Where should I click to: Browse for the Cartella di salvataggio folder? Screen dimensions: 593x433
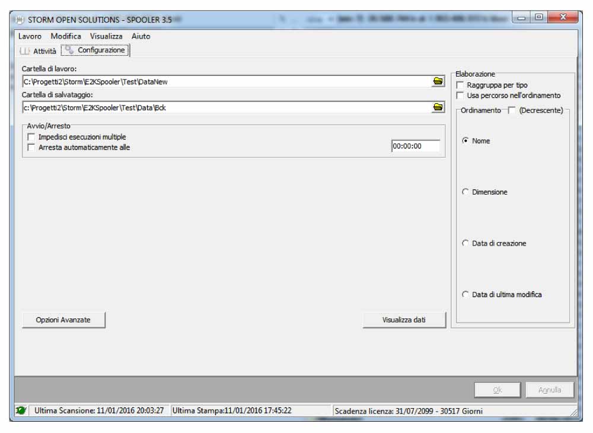[x=438, y=107]
